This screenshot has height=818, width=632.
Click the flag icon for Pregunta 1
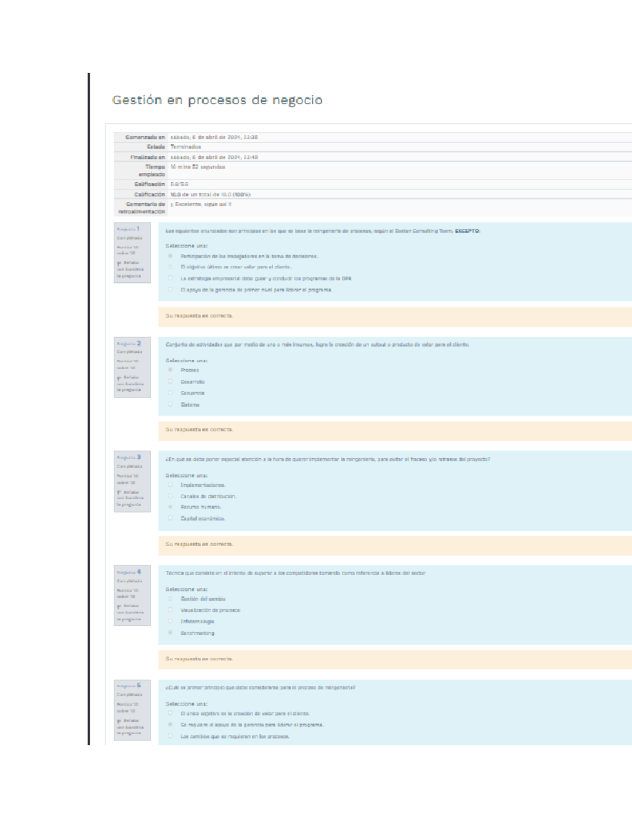point(119,263)
